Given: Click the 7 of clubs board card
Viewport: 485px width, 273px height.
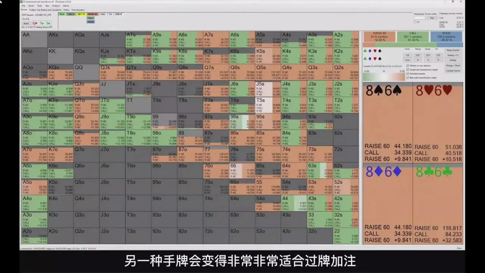Looking at the screenshot, I should pos(41,23).
